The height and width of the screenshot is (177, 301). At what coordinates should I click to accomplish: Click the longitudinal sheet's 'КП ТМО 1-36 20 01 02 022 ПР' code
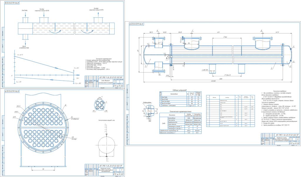coord(287,135)
